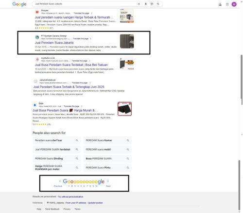The height and width of the screenshot is (213, 243).
Task: Open "Jual Busa Peredam Suara Terdekat" result
Action: tap(71, 65)
